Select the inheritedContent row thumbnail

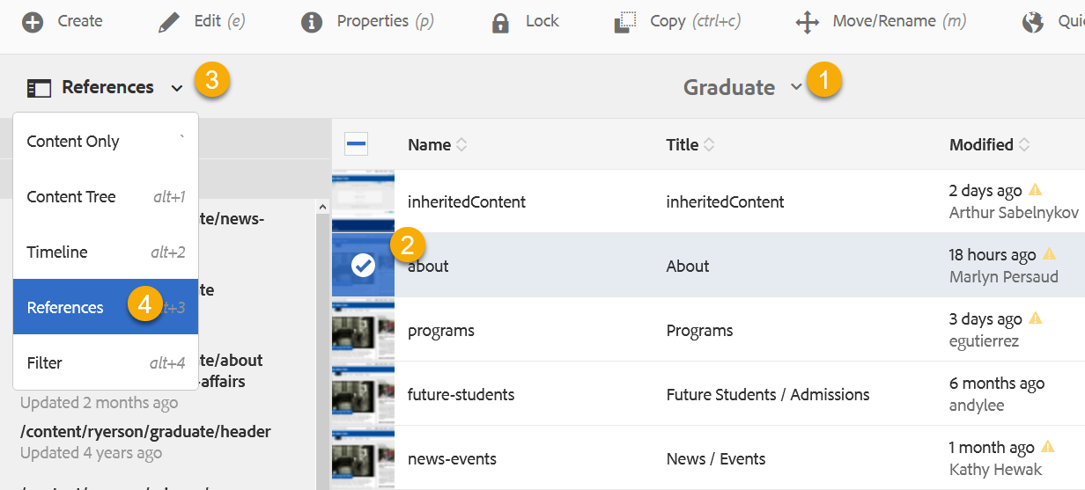click(x=363, y=201)
